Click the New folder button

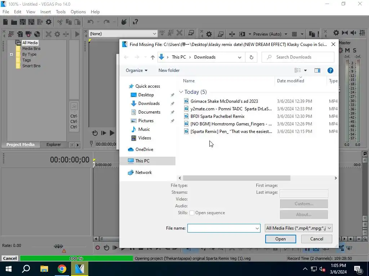169,70
